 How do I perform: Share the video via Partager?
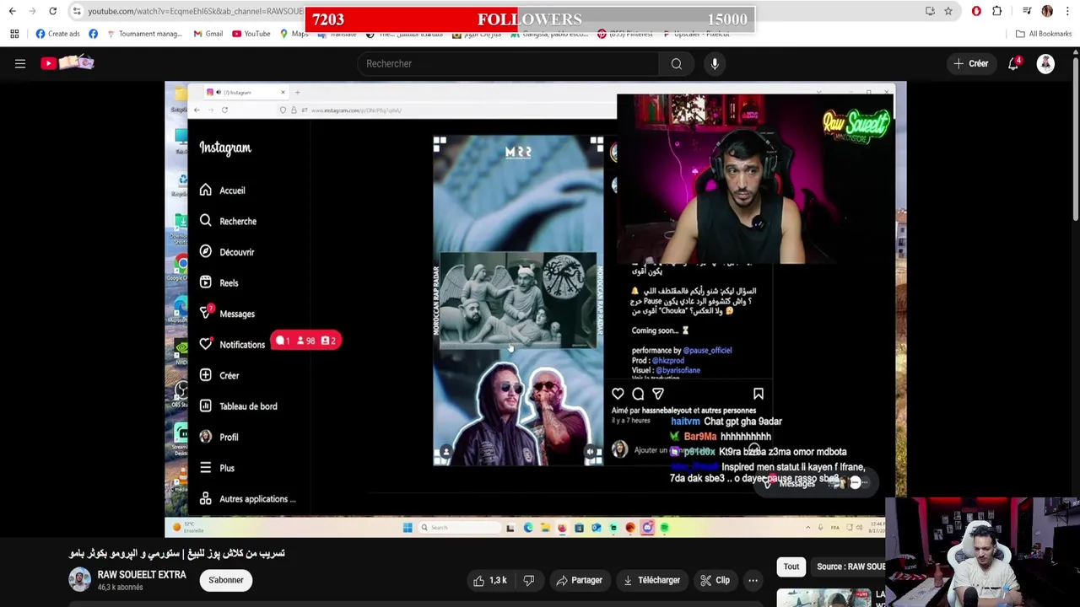click(x=579, y=580)
